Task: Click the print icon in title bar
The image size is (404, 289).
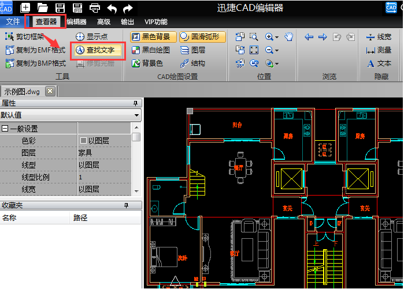Action: point(95,8)
